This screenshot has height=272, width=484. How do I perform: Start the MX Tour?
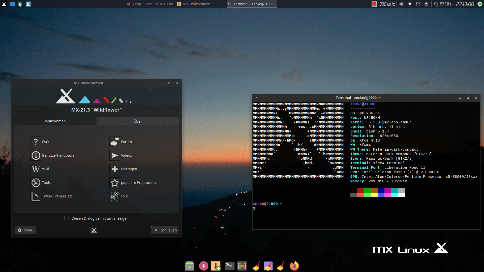point(119,196)
